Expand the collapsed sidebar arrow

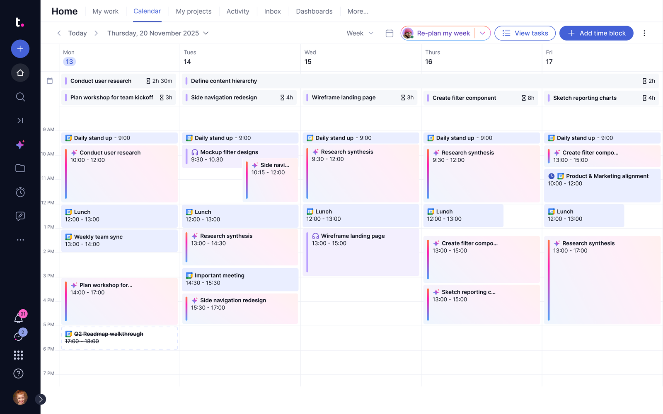(41, 399)
